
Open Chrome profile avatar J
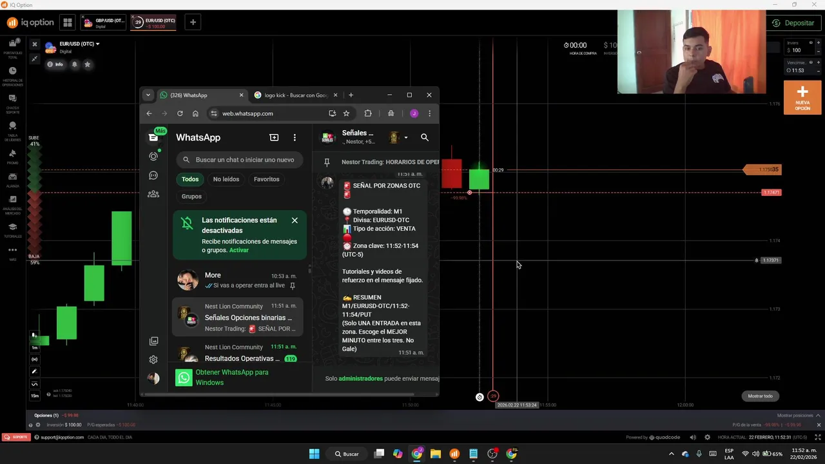tap(414, 113)
